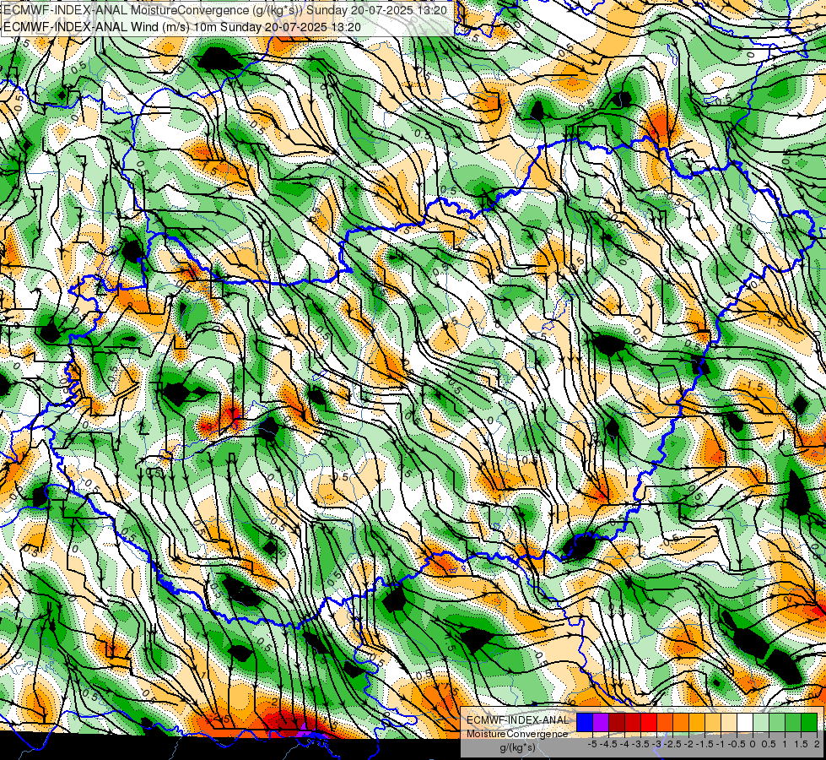The image size is (826, 760).
Task: Click the MoistureConvergence title line at top
Action: coord(225,10)
